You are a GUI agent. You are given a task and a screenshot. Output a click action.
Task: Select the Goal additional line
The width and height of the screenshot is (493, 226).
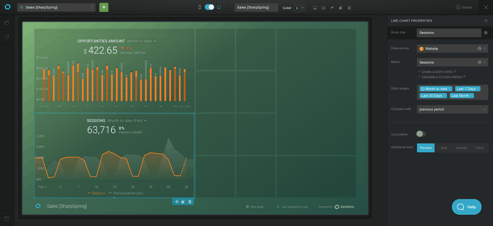click(x=444, y=148)
